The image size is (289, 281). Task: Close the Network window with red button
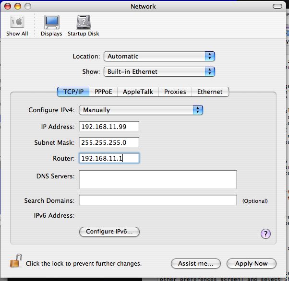click(8, 6)
